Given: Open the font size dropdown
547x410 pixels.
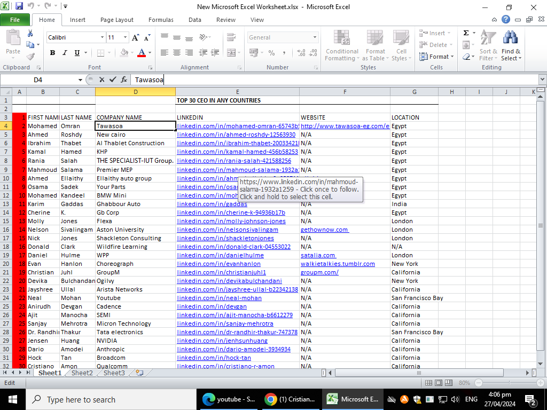Looking at the screenshot, I should click(x=125, y=37).
